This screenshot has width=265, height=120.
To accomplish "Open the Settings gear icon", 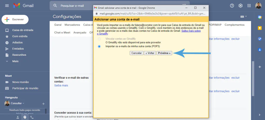I will [240, 6].
